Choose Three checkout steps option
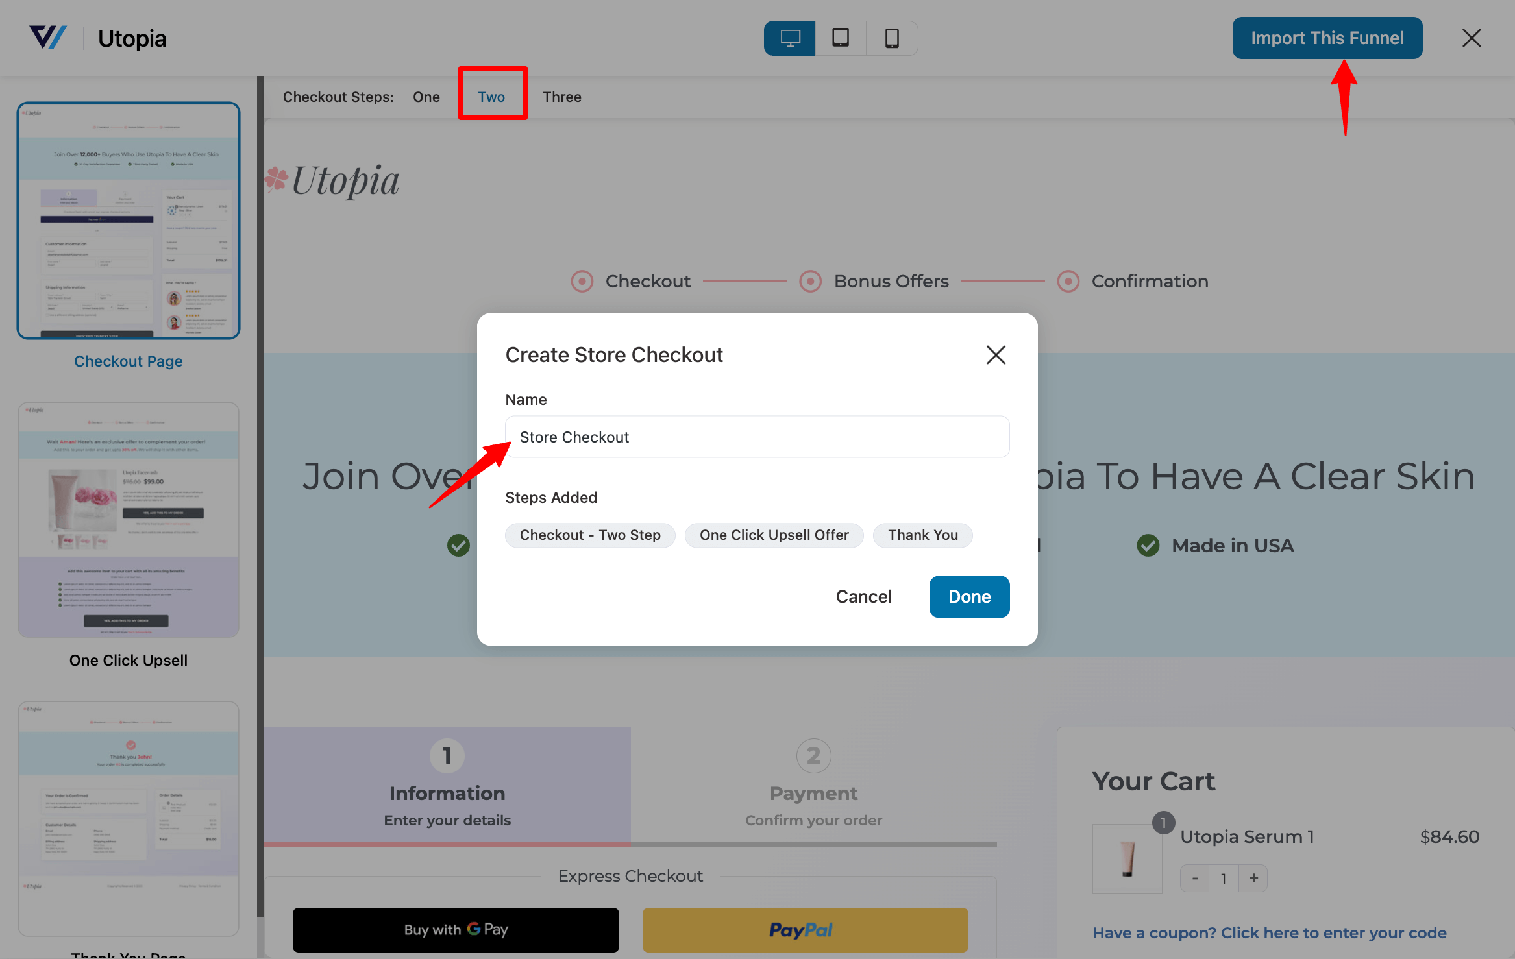The width and height of the screenshot is (1515, 959). [562, 97]
